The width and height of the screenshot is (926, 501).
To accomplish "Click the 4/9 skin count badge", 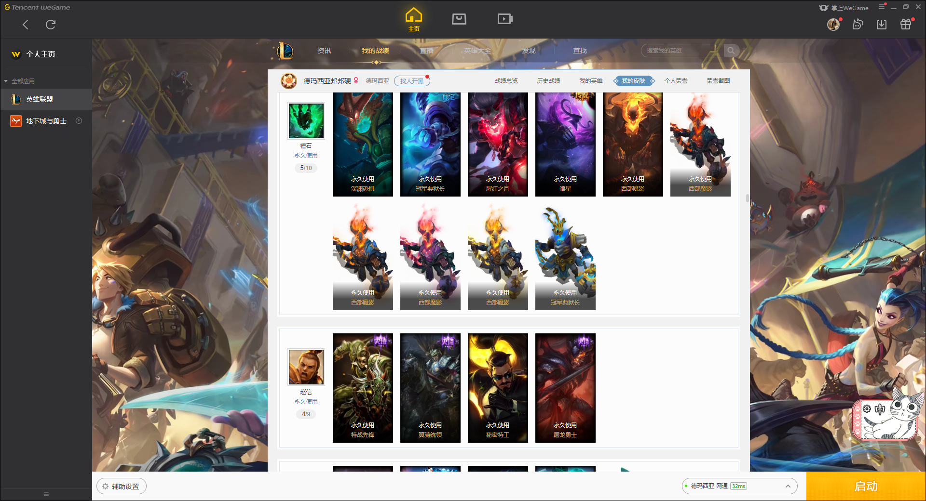I will click(x=306, y=414).
